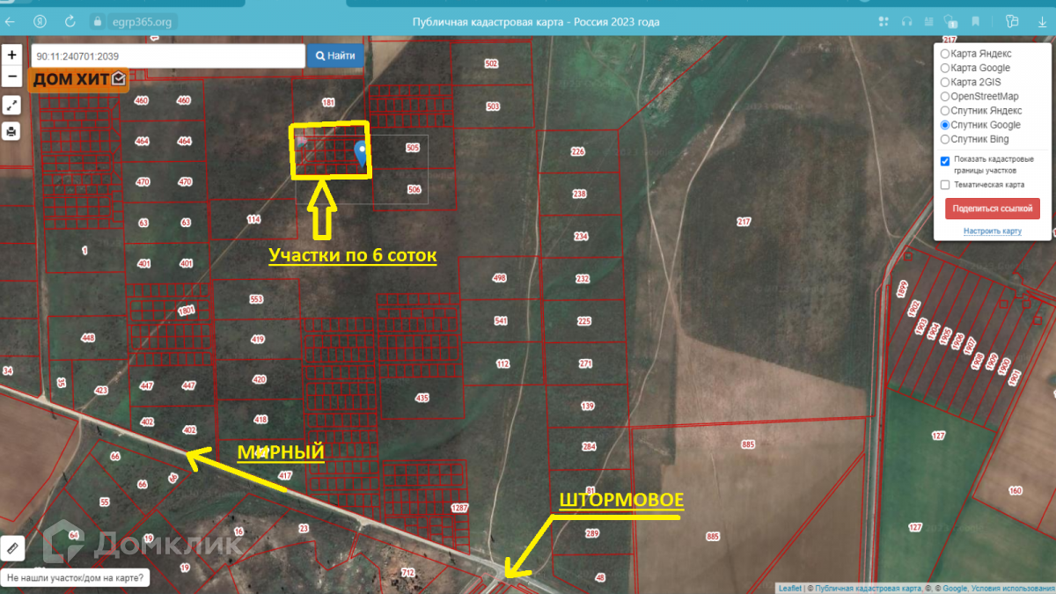Focus the cadastral number search field
The width and height of the screenshot is (1056, 594).
(x=168, y=55)
